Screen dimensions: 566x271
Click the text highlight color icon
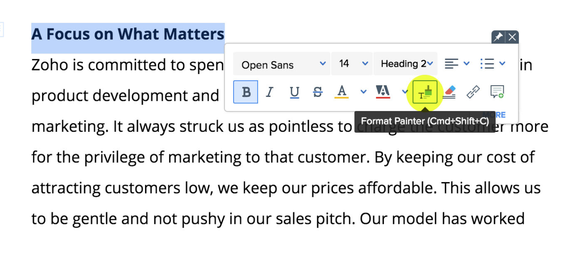[382, 92]
